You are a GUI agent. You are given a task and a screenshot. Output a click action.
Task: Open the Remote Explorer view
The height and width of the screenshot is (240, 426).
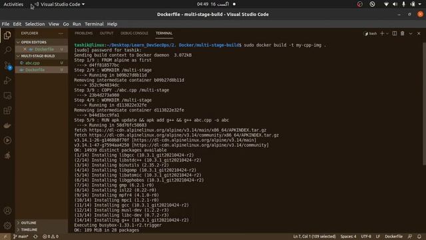click(7, 96)
